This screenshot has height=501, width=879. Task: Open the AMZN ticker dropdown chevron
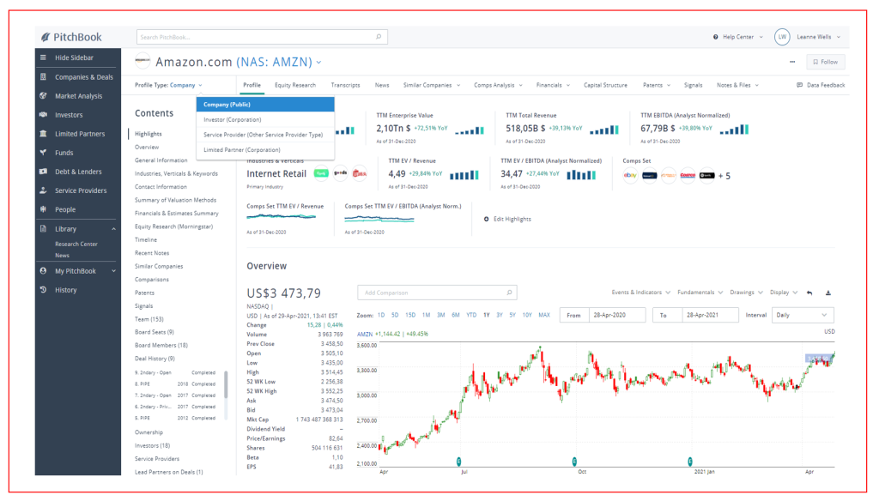[319, 63]
